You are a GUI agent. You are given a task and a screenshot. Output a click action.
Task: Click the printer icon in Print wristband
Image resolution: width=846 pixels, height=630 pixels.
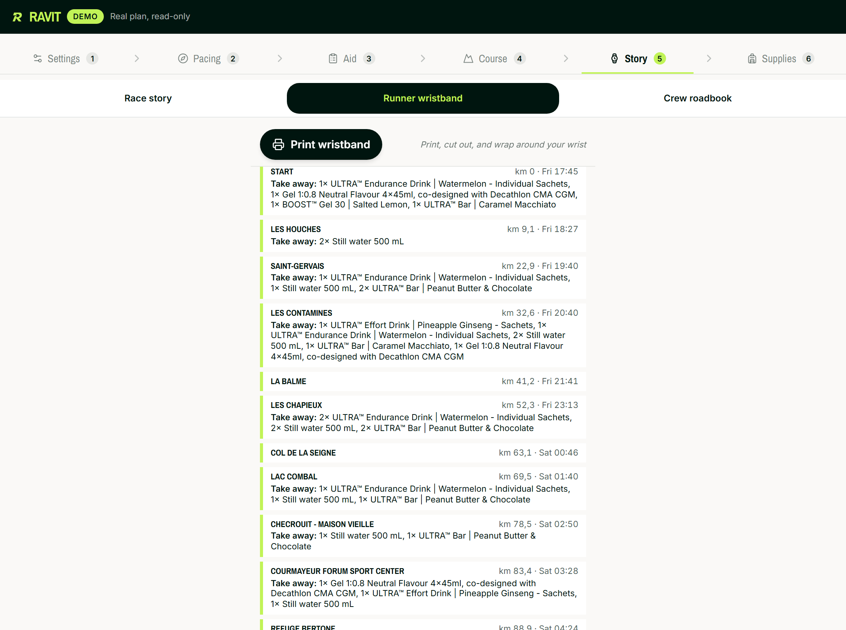click(x=278, y=144)
